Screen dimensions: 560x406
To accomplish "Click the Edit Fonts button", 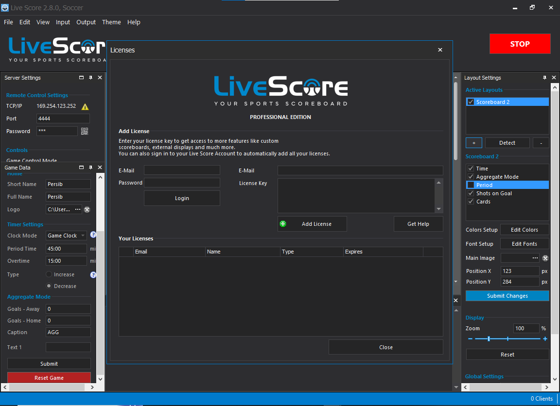I will [525, 244].
